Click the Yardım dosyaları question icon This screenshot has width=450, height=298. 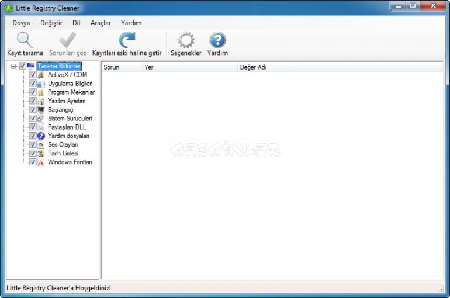[41, 136]
